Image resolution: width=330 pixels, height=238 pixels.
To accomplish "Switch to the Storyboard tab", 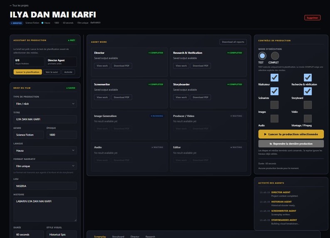I will pyautogui.click(x=118, y=236).
